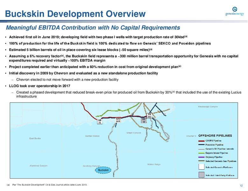
Task: Click the "Chevron elected to not move forward" sub-bullet
Action: 67,80
